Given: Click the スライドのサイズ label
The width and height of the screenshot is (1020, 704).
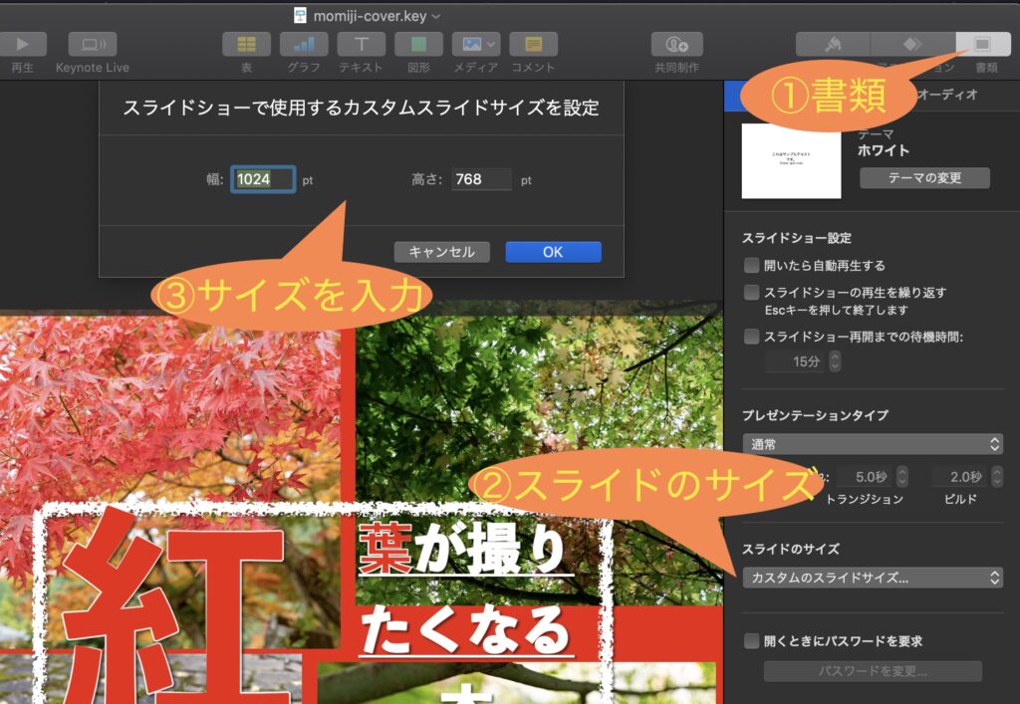Looking at the screenshot, I should pyautogui.click(x=790, y=549).
